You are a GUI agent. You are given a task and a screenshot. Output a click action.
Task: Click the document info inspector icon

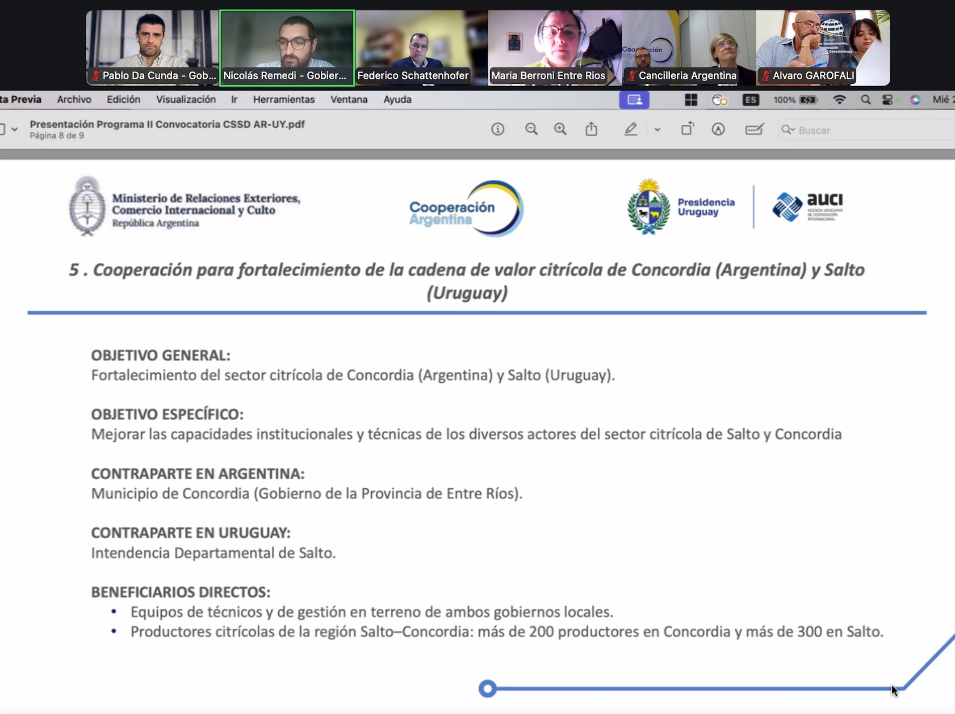[497, 129]
